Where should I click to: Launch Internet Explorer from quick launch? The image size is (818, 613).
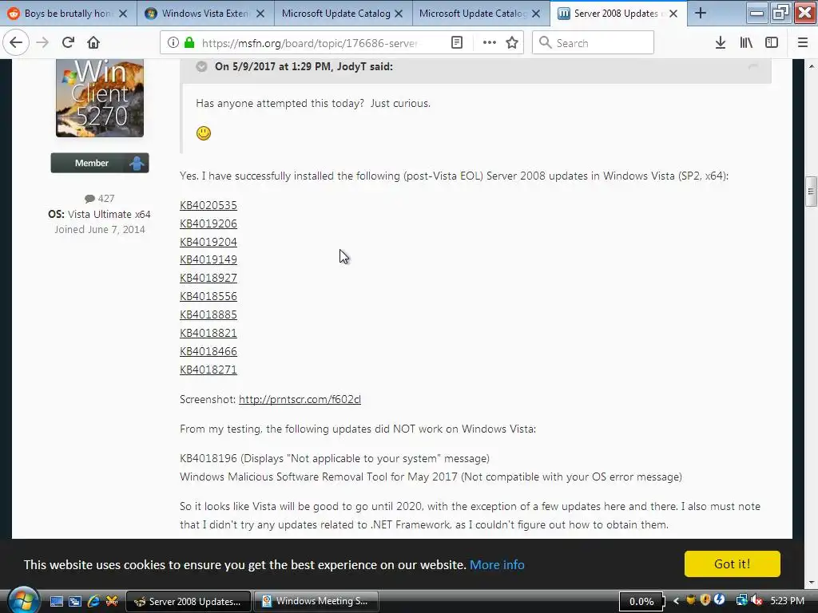pos(93,602)
